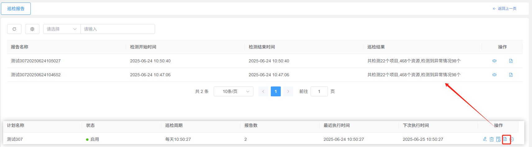Click the 每天10:50:27 patrol period cell

[x=178, y=139]
